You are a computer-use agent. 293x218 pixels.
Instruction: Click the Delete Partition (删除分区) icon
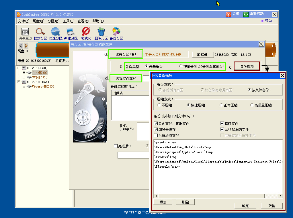point(101,31)
